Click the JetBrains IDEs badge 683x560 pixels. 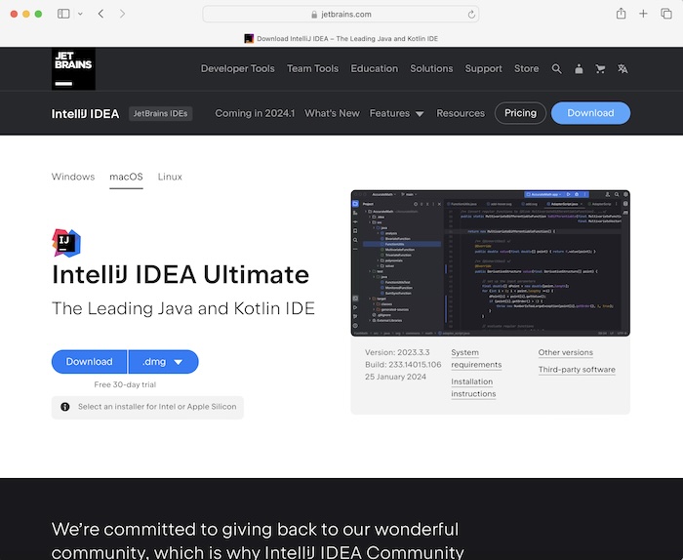pos(160,113)
